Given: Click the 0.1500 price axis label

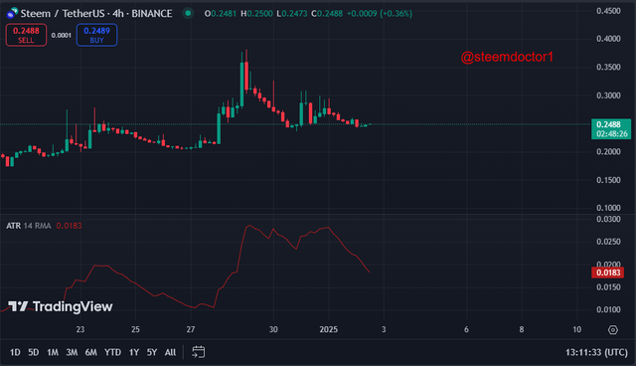Looking at the screenshot, I should tap(608, 180).
